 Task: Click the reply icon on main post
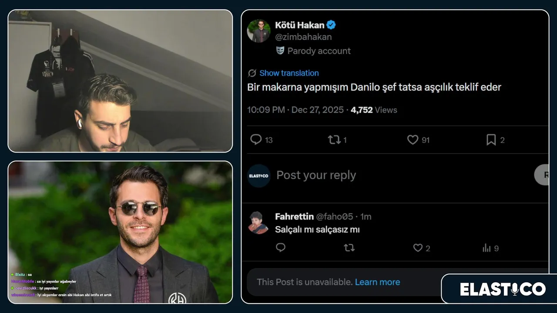[256, 140]
